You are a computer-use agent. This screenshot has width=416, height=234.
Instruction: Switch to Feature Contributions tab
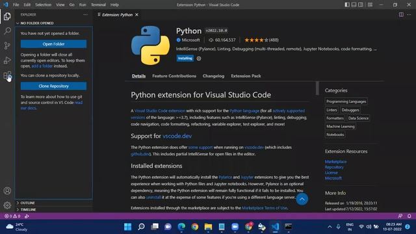174,76
